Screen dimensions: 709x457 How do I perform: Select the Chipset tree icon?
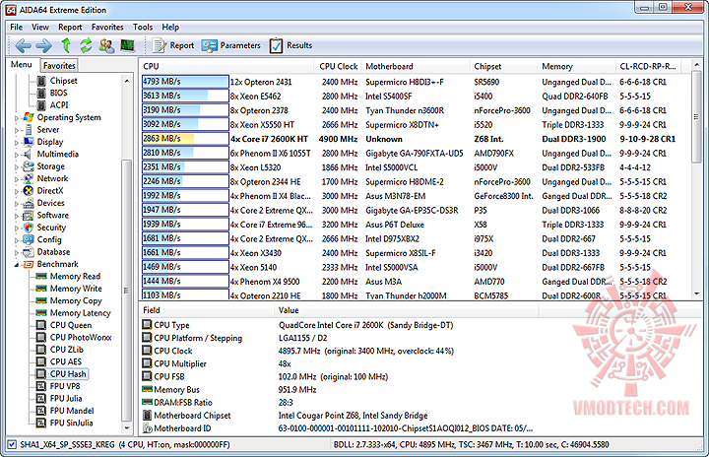tap(41, 81)
